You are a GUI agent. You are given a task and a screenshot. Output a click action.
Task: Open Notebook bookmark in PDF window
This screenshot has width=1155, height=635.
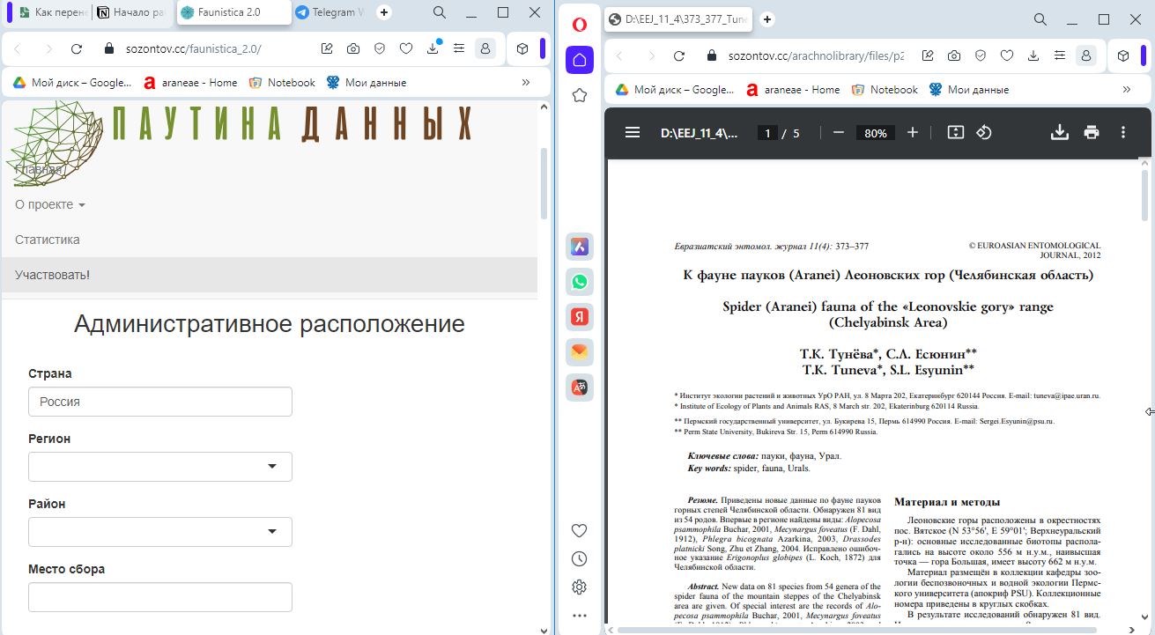click(x=885, y=89)
